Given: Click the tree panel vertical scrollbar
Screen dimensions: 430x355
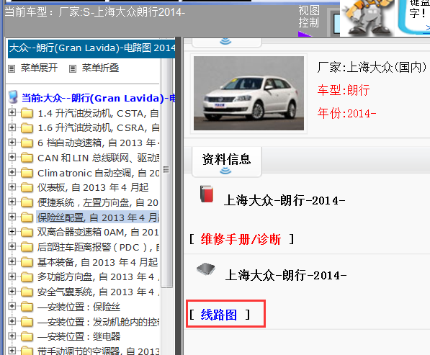Looking at the screenshot, I should (x=166, y=173).
